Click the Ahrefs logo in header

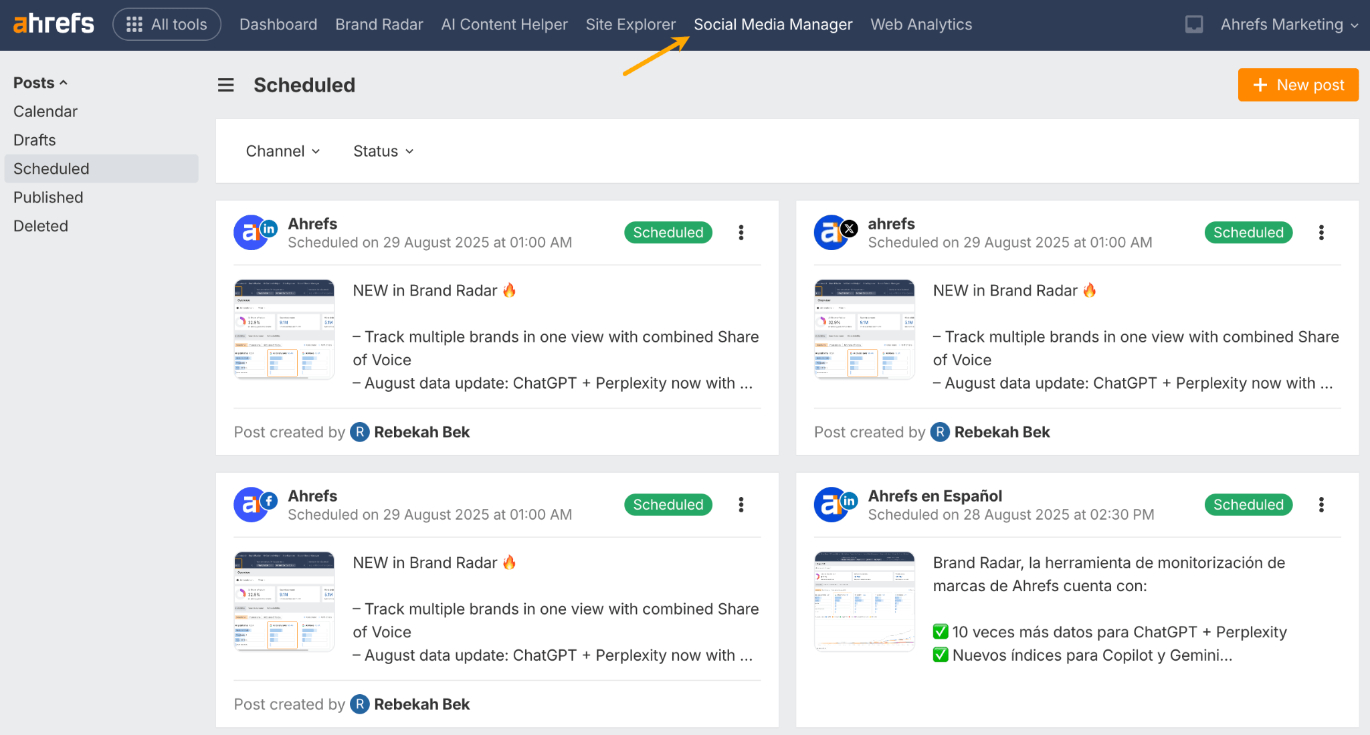click(x=54, y=24)
